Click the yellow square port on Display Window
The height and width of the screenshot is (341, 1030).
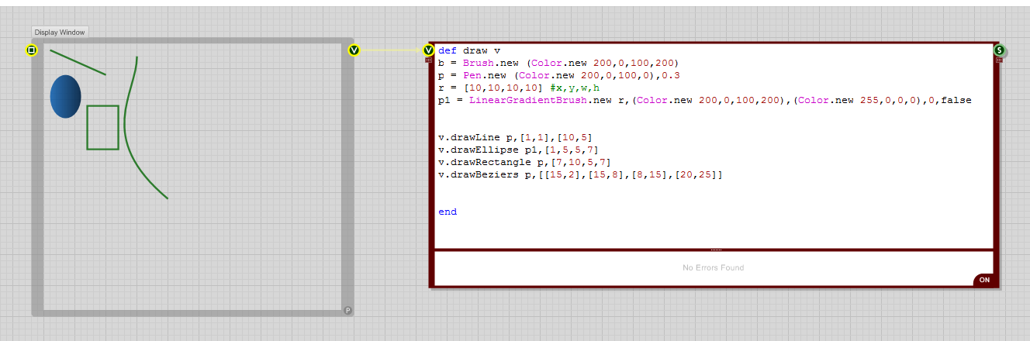[31, 50]
